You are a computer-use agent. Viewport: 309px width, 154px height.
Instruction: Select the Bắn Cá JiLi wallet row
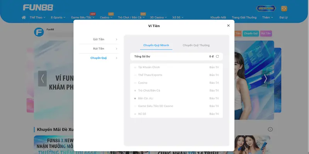click(x=177, y=98)
